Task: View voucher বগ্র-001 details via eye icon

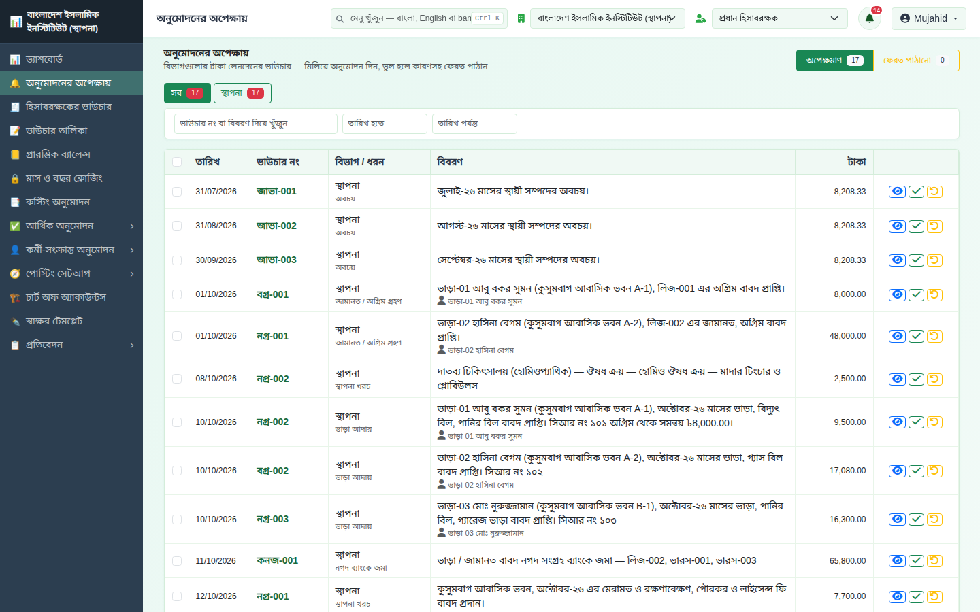Action: pos(898,294)
